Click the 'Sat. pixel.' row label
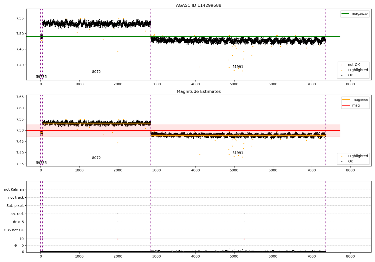Screen dimensions: 375x262 pos(15,206)
